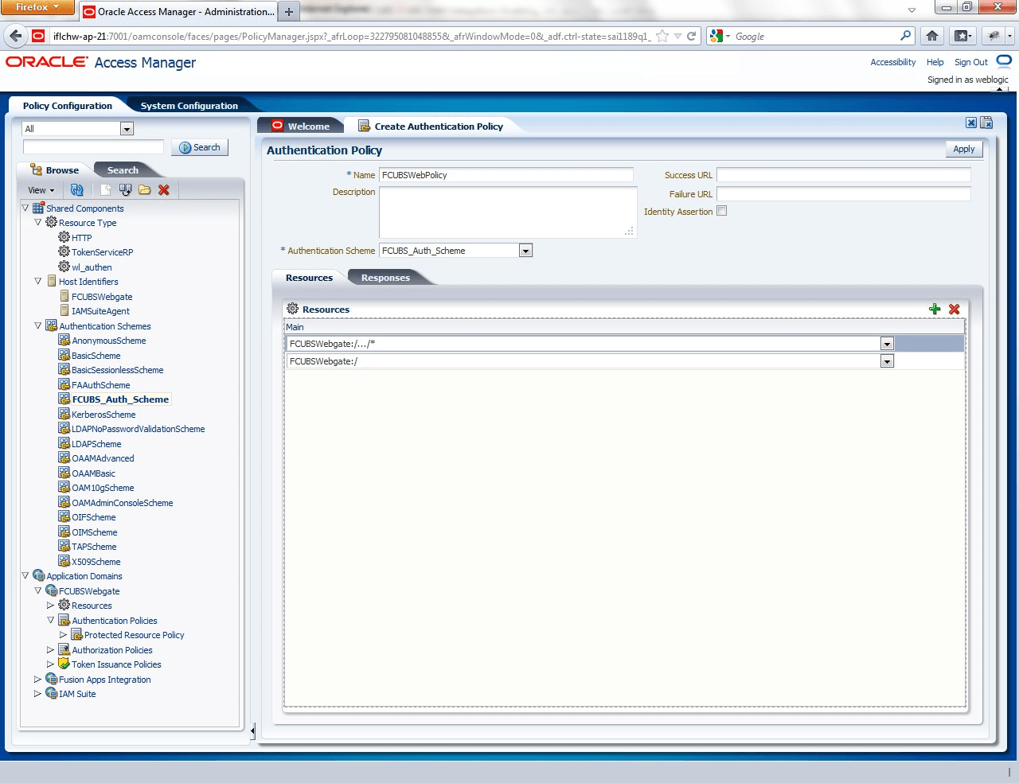Click the red delete X in Browse toolbar
Image resolution: width=1019 pixels, height=783 pixels.
pyautogui.click(x=164, y=190)
